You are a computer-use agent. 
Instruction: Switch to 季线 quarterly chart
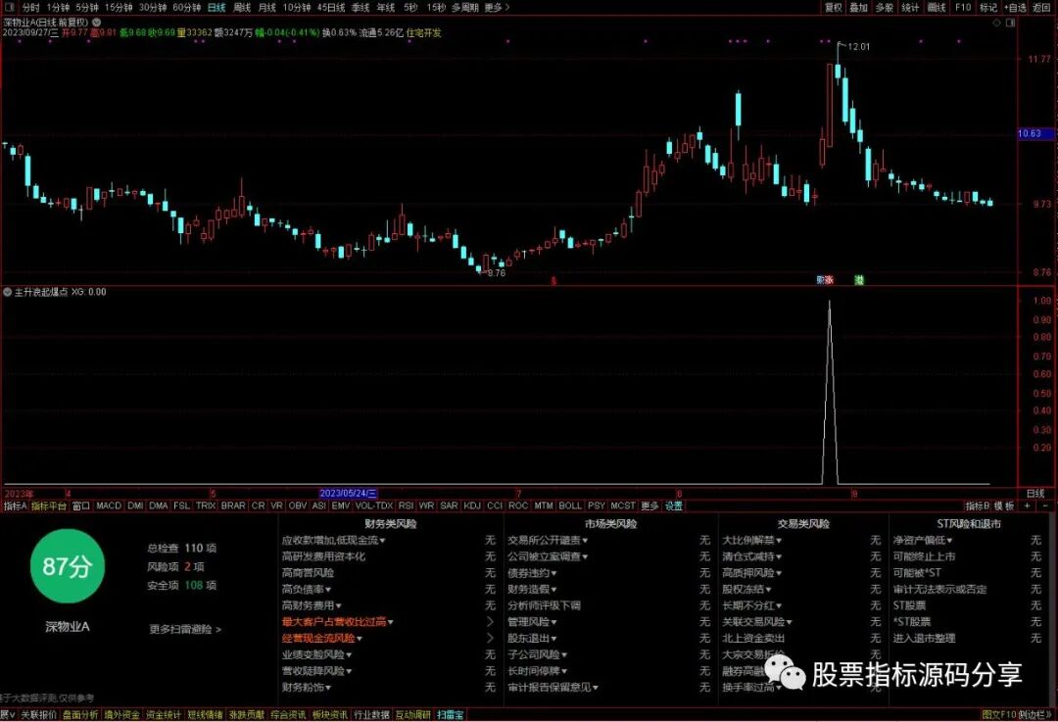pos(361,8)
